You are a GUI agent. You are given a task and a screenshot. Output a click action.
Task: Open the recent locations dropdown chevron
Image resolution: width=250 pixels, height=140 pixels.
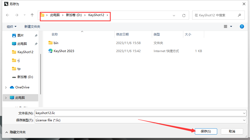(x=24, y=15)
